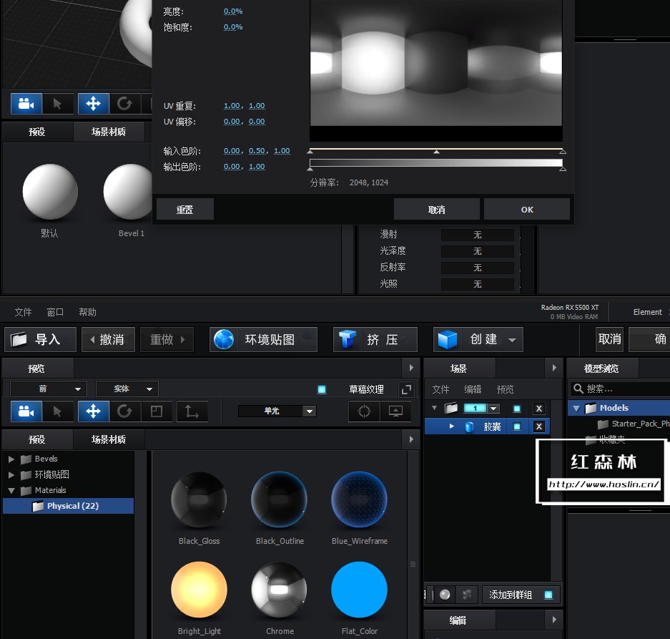Screen dimensions: 670x639
Task: Open the 环境贴图 environment map tool
Action: click(x=263, y=339)
